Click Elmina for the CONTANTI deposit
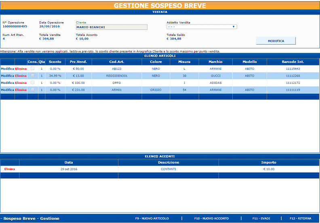 click(10, 169)
